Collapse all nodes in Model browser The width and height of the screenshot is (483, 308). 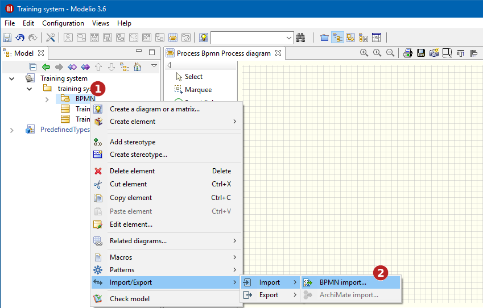pos(32,66)
